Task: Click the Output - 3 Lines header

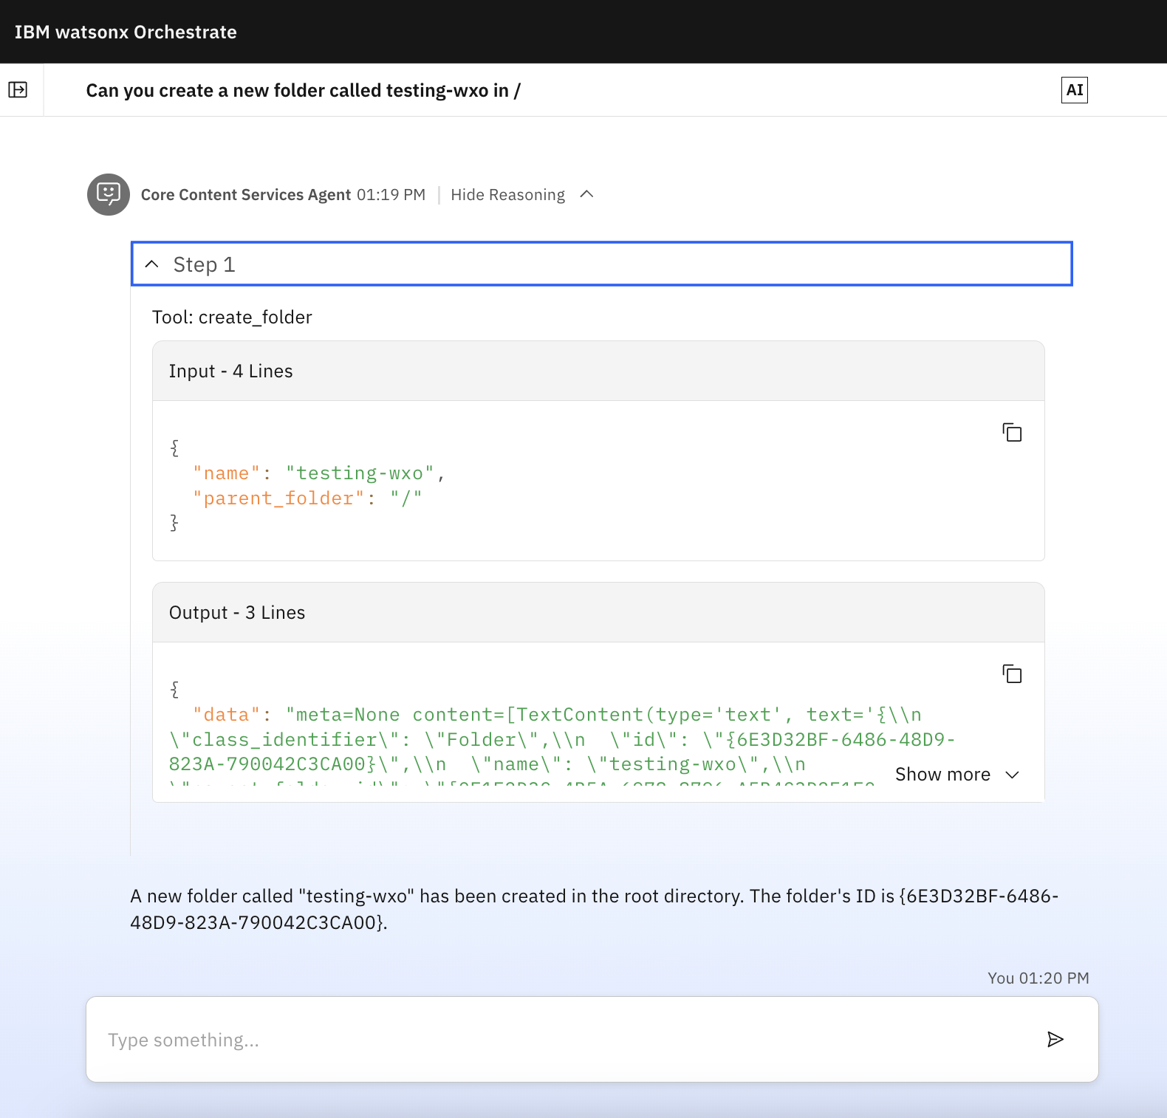Action: coord(236,613)
